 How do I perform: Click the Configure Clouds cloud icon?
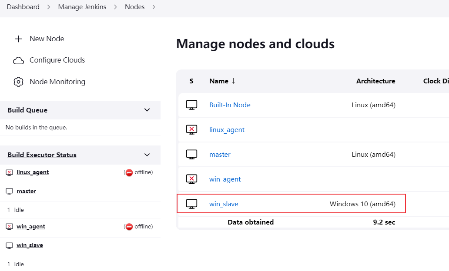18,60
